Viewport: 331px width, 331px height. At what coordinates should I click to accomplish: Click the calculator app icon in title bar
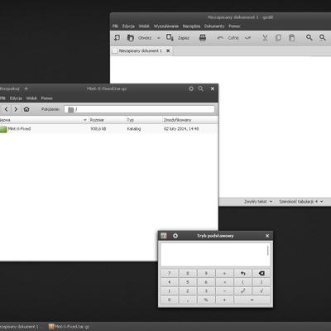[164, 236]
